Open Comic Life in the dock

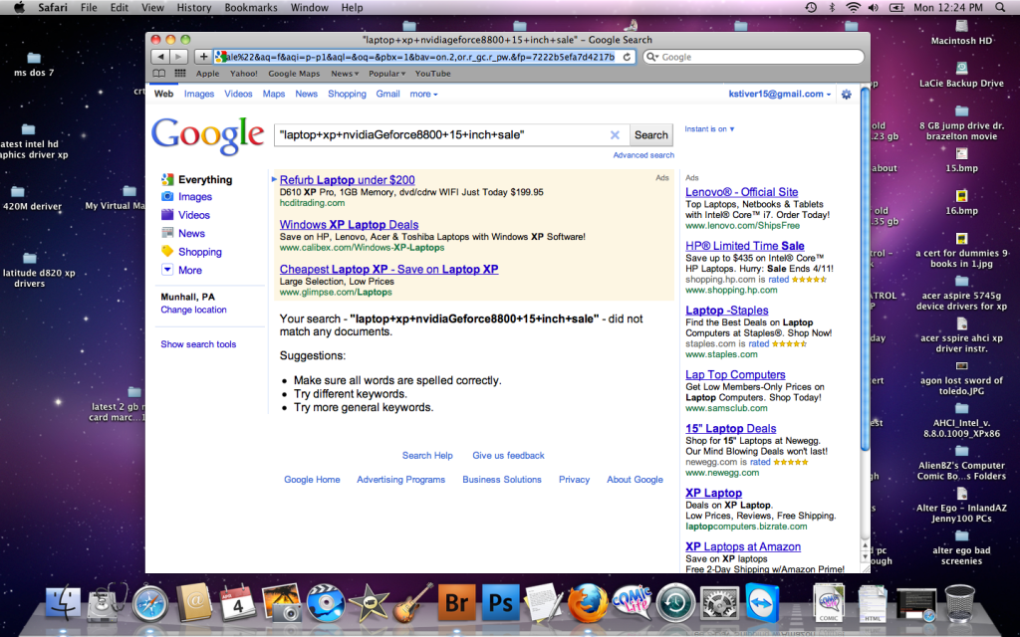(631, 602)
